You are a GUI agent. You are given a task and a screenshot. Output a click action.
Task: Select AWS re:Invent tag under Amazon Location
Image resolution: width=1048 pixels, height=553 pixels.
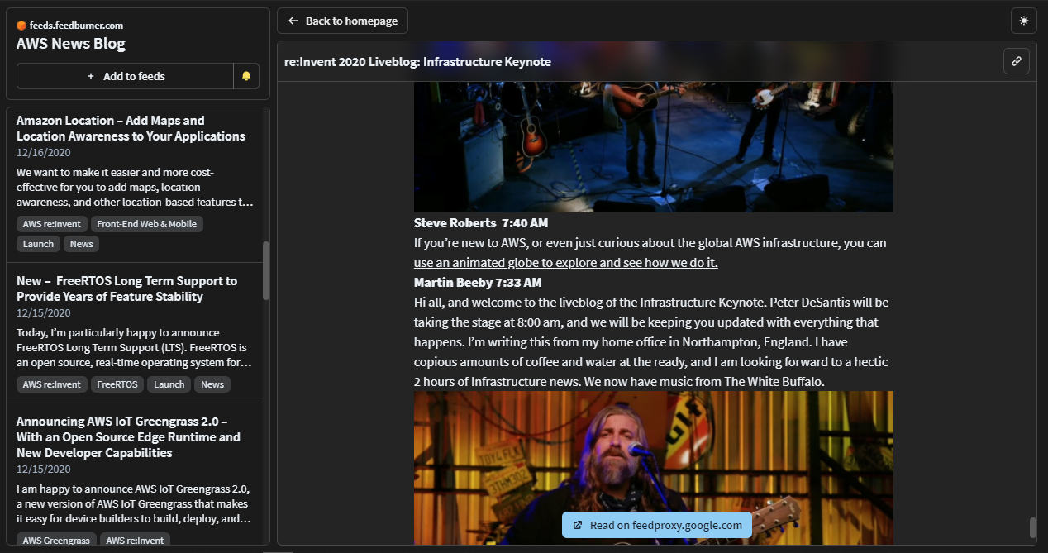point(52,224)
